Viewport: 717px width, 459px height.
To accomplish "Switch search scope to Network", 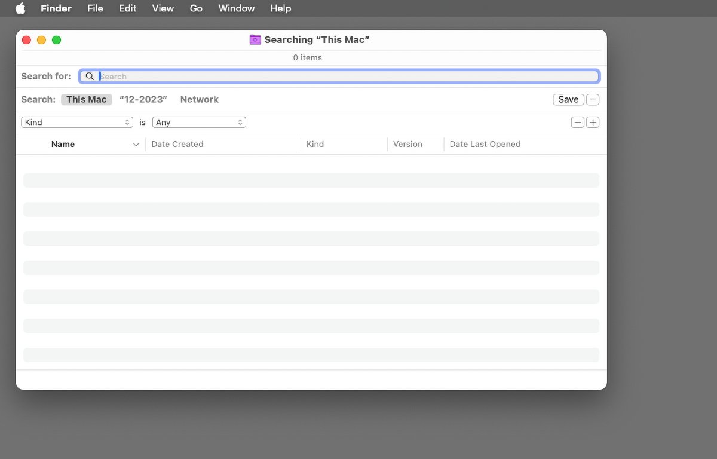I will (199, 100).
